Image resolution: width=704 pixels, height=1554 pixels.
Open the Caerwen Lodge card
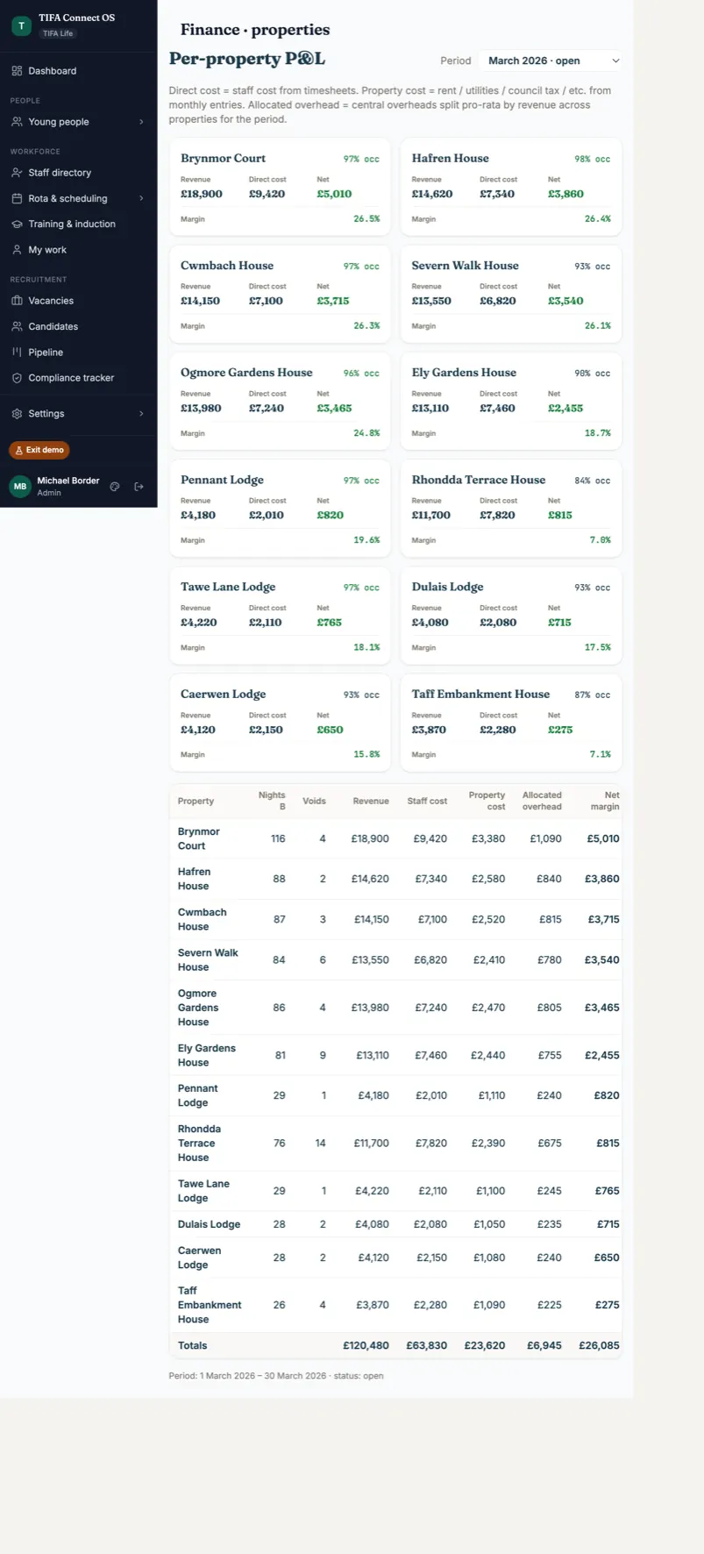click(280, 723)
